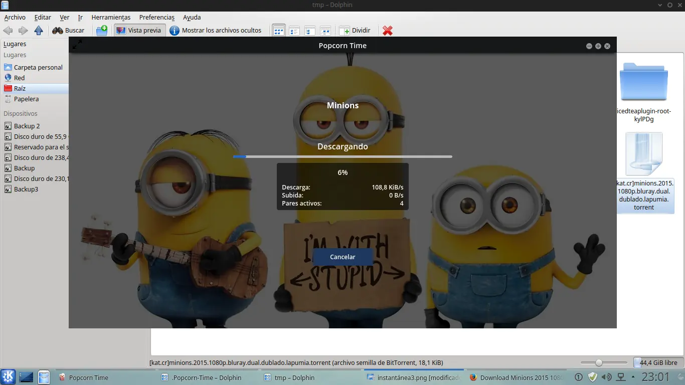
Task: Open the network tray icon
Action: [620, 377]
